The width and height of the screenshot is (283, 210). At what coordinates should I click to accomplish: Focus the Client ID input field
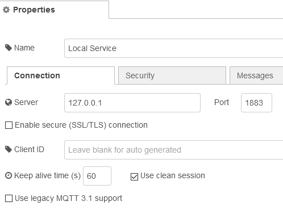click(x=174, y=150)
